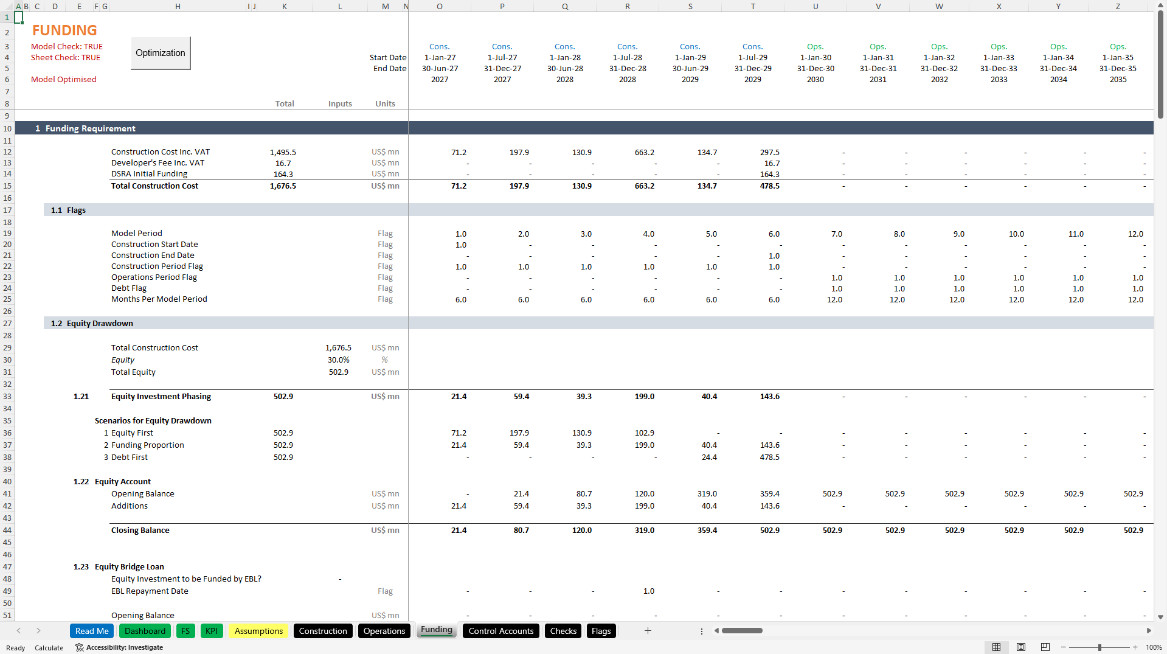This screenshot has height=654, width=1167.
Task: Click previous sheet navigation arrow
Action: pyautogui.click(x=19, y=631)
